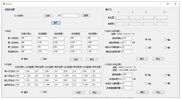The width and height of the screenshot is (182, 100).
Task: Click PVT运动 第一段运动 运动距离X field
Action: pyautogui.click(x=30, y=71)
